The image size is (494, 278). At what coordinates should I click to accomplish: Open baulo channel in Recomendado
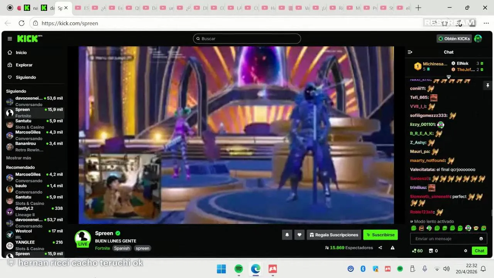[34, 189]
